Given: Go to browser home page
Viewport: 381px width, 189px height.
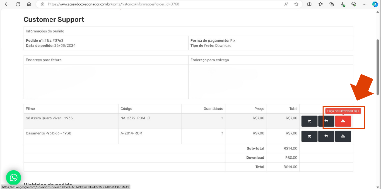Looking at the screenshot, I should [x=29, y=4].
